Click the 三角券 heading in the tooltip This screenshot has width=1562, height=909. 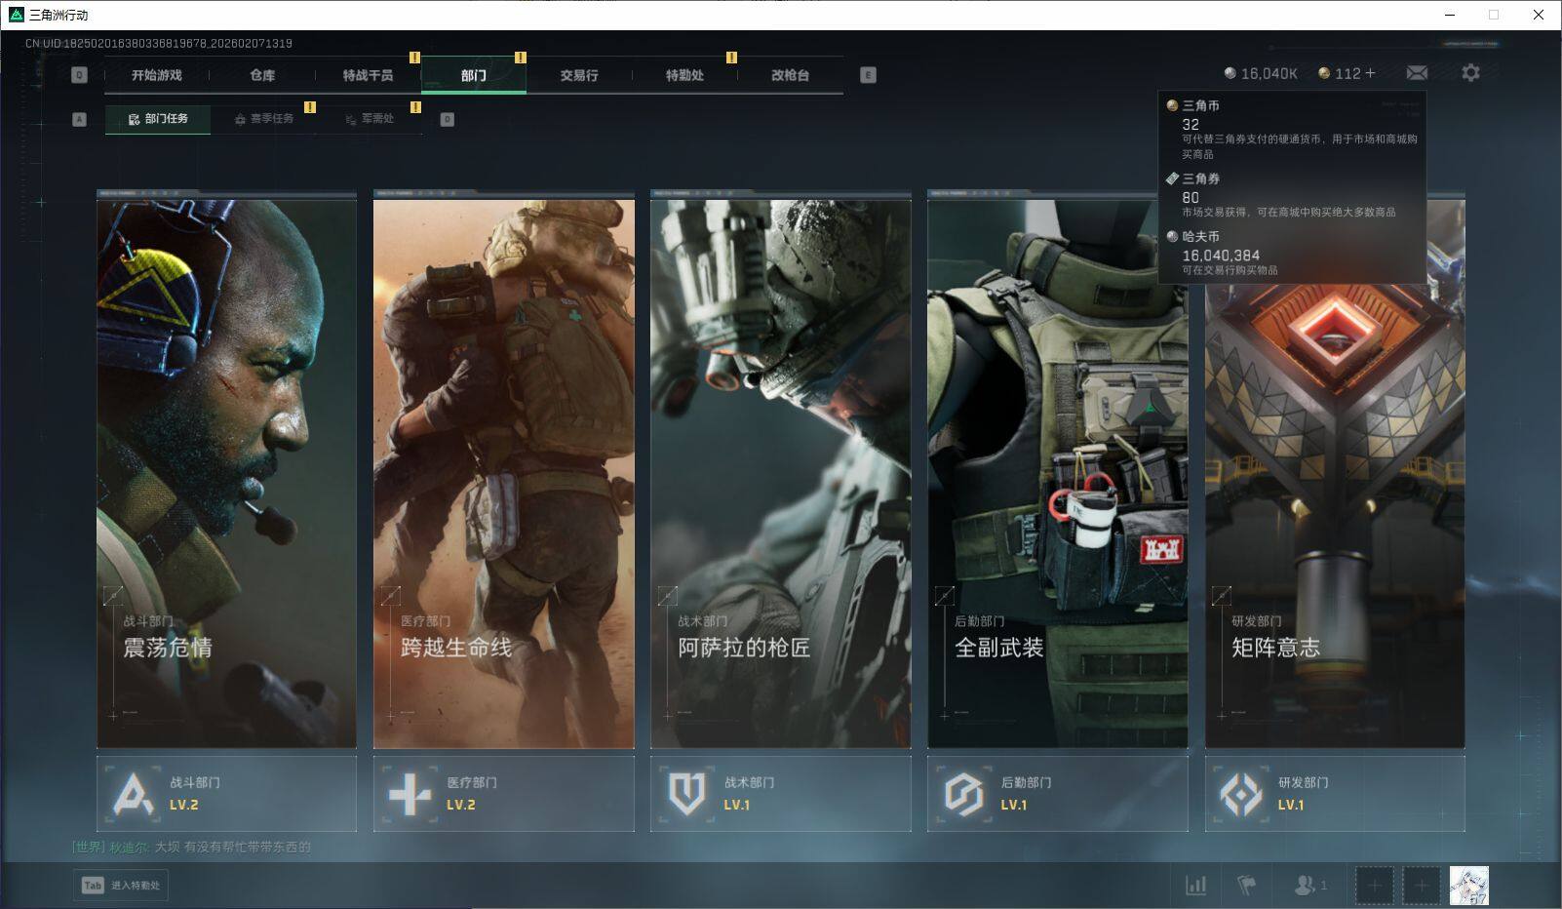pos(1200,178)
